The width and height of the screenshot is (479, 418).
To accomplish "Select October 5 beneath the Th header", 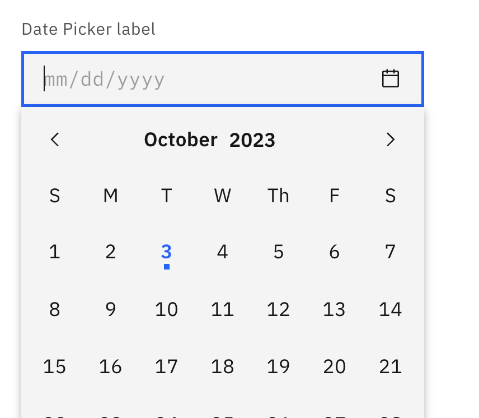I will point(278,252).
